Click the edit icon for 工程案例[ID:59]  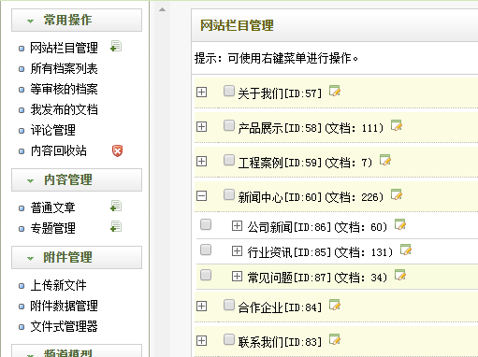point(385,160)
